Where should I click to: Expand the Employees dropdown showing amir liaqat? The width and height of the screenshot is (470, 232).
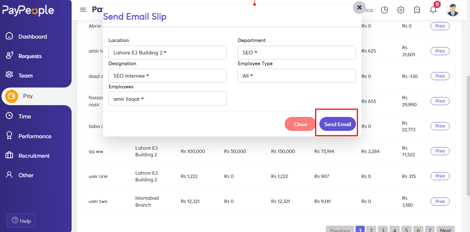[x=167, y=99]
